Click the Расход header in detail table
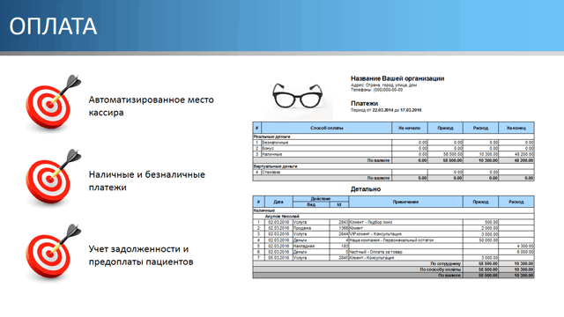 pos(516,202)
